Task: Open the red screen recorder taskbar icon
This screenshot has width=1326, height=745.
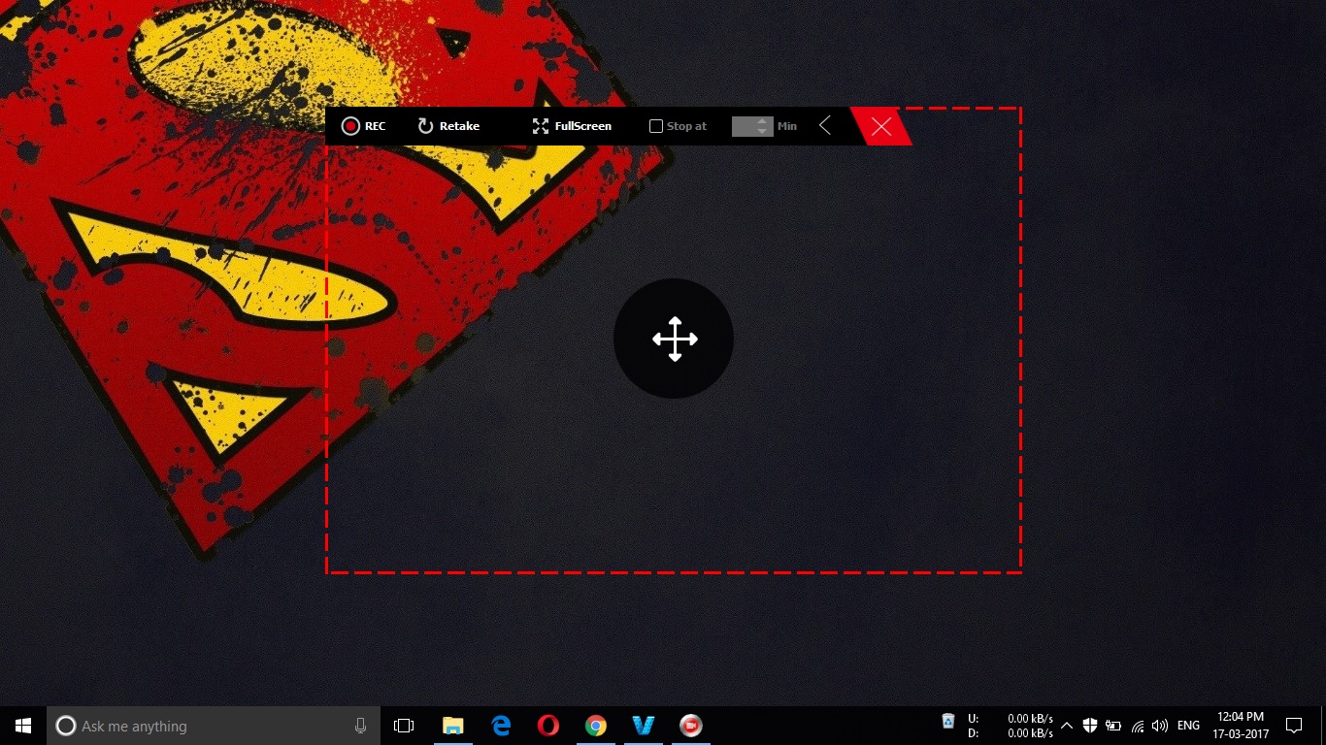Action: point(690,726)
